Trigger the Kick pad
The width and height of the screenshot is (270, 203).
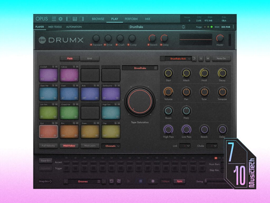[x=49, y=131]
